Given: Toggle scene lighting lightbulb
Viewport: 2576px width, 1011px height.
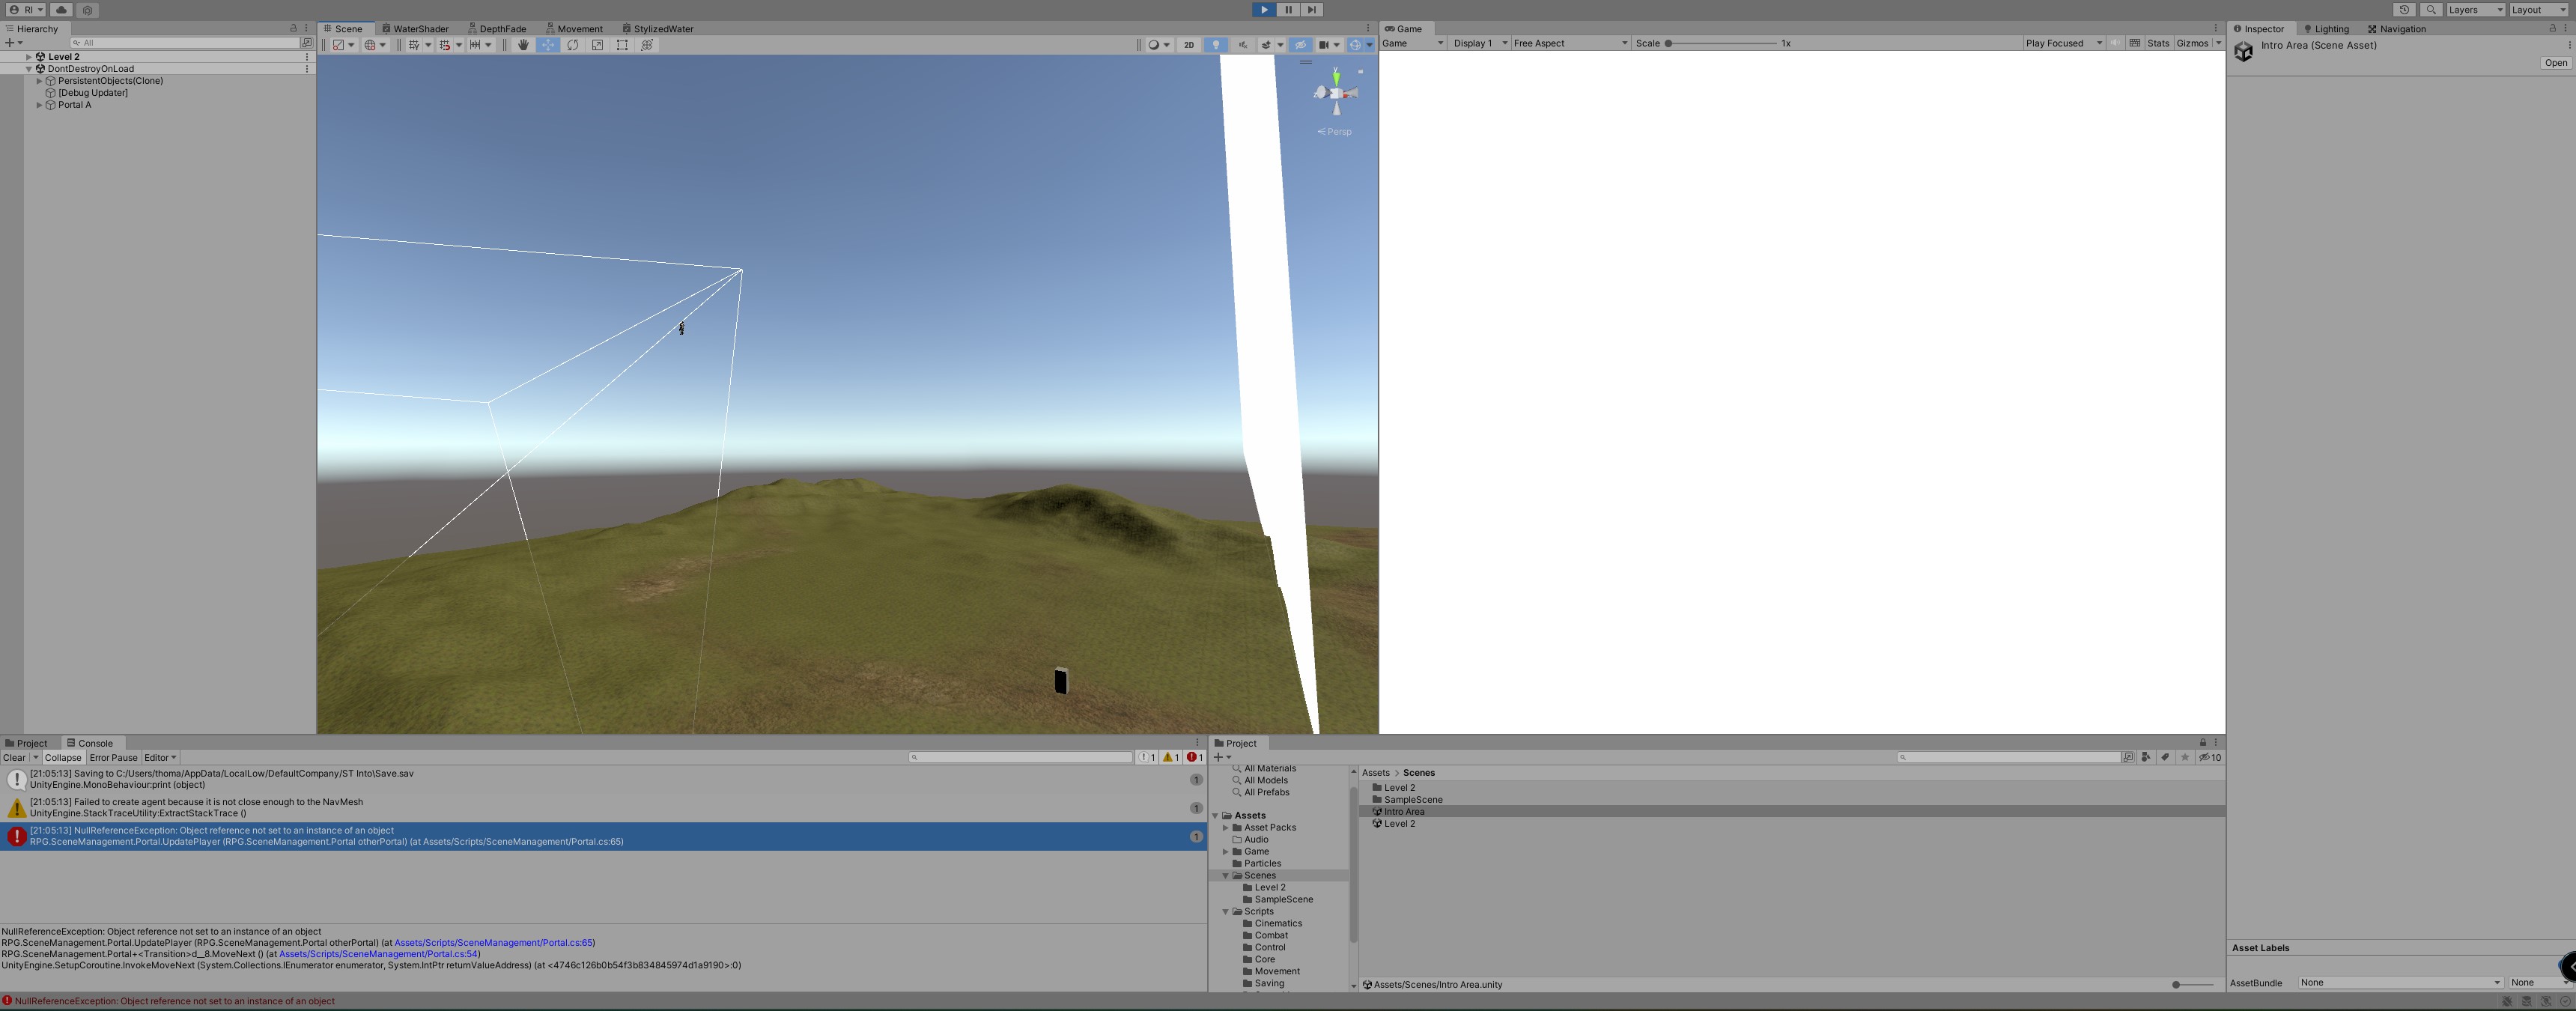Looking at the screenshot, I should (1216, 45).
